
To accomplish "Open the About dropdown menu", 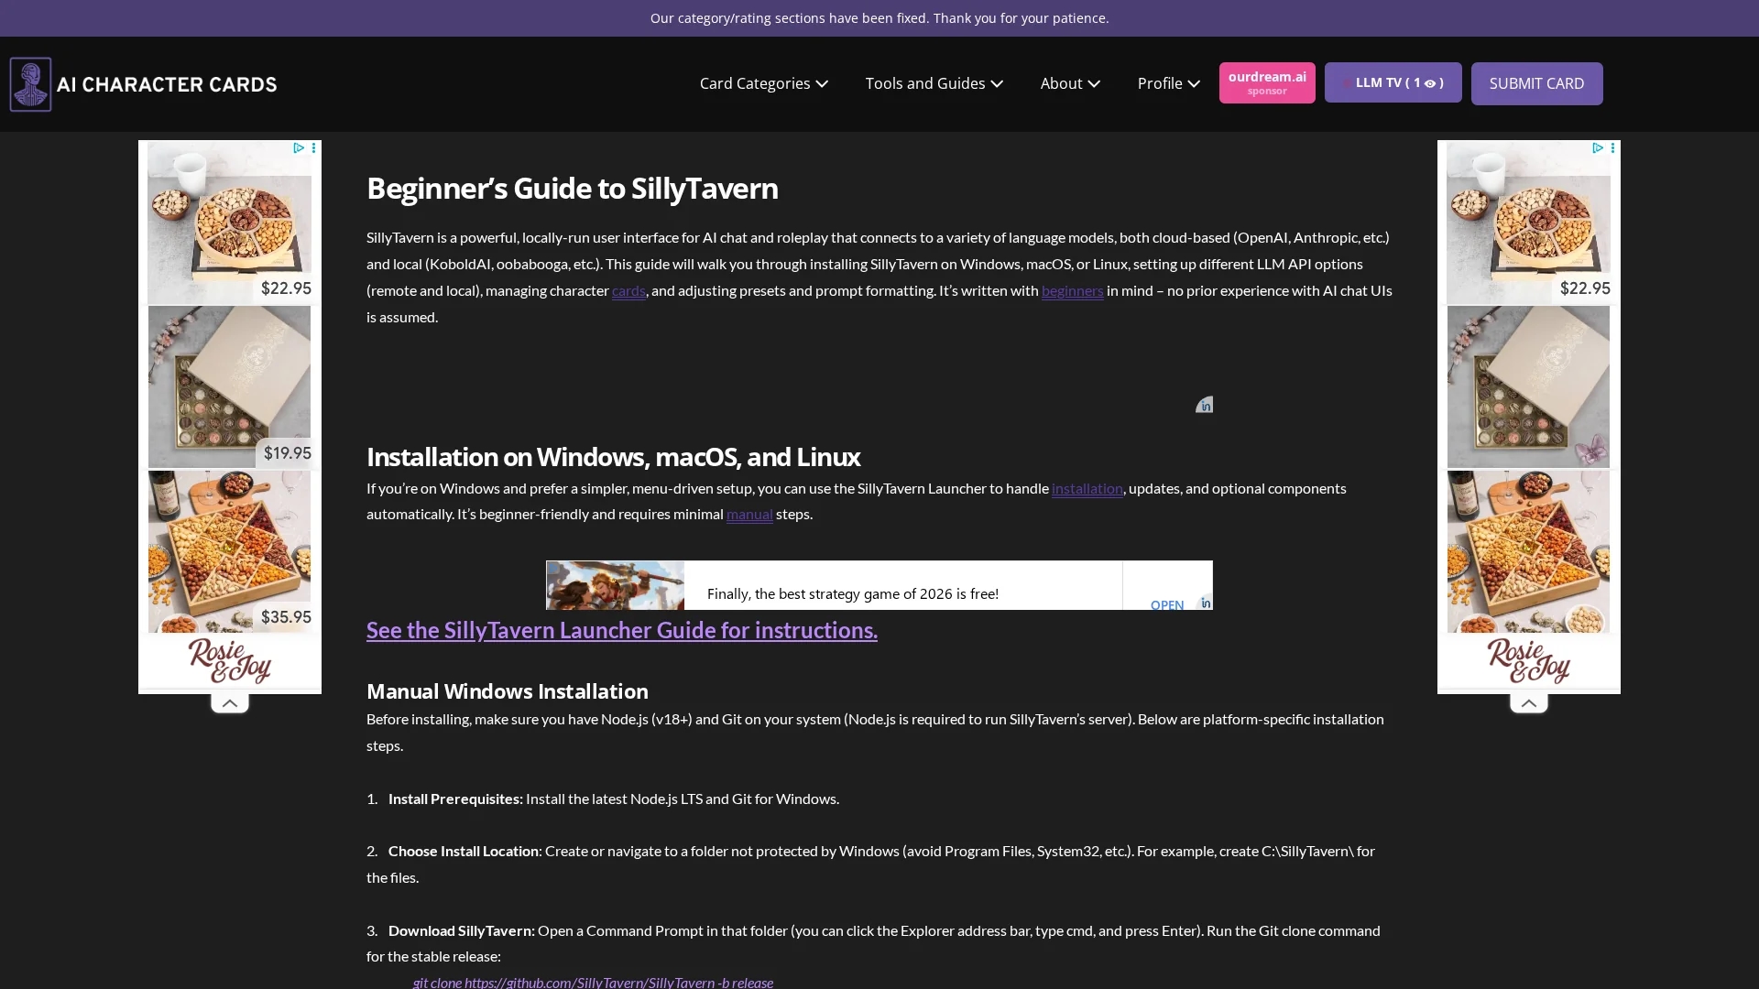I will (x=1070, y=83).
